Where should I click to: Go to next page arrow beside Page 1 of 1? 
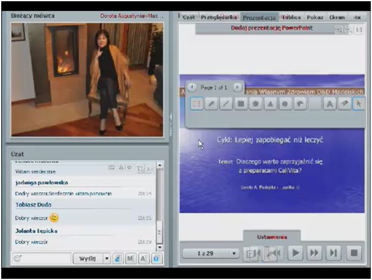tap(238, 87)
